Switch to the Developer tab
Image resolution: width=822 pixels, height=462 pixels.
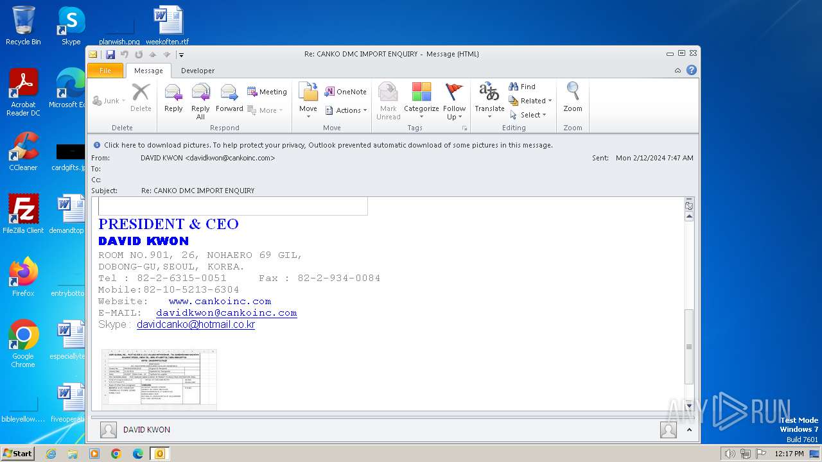(198, 71)
